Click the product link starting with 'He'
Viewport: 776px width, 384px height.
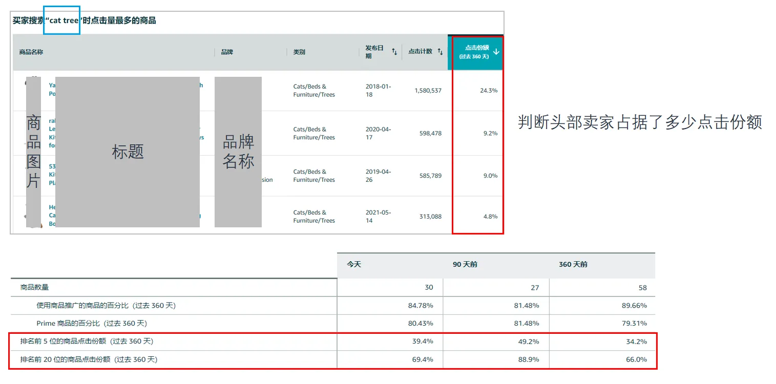[51, 215]
